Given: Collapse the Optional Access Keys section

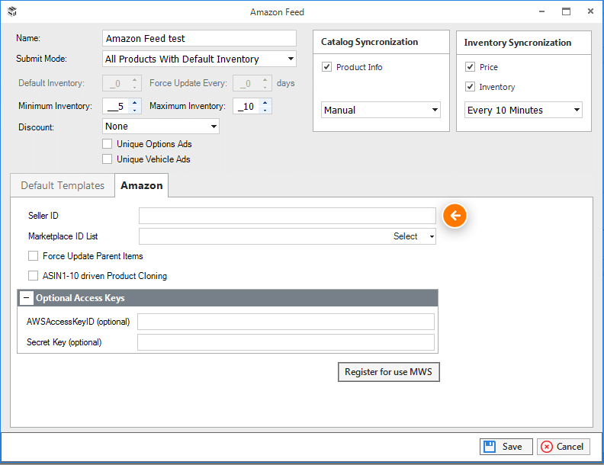Looking at the screenshot, I should pyautogui.click(x=26, y=298).
